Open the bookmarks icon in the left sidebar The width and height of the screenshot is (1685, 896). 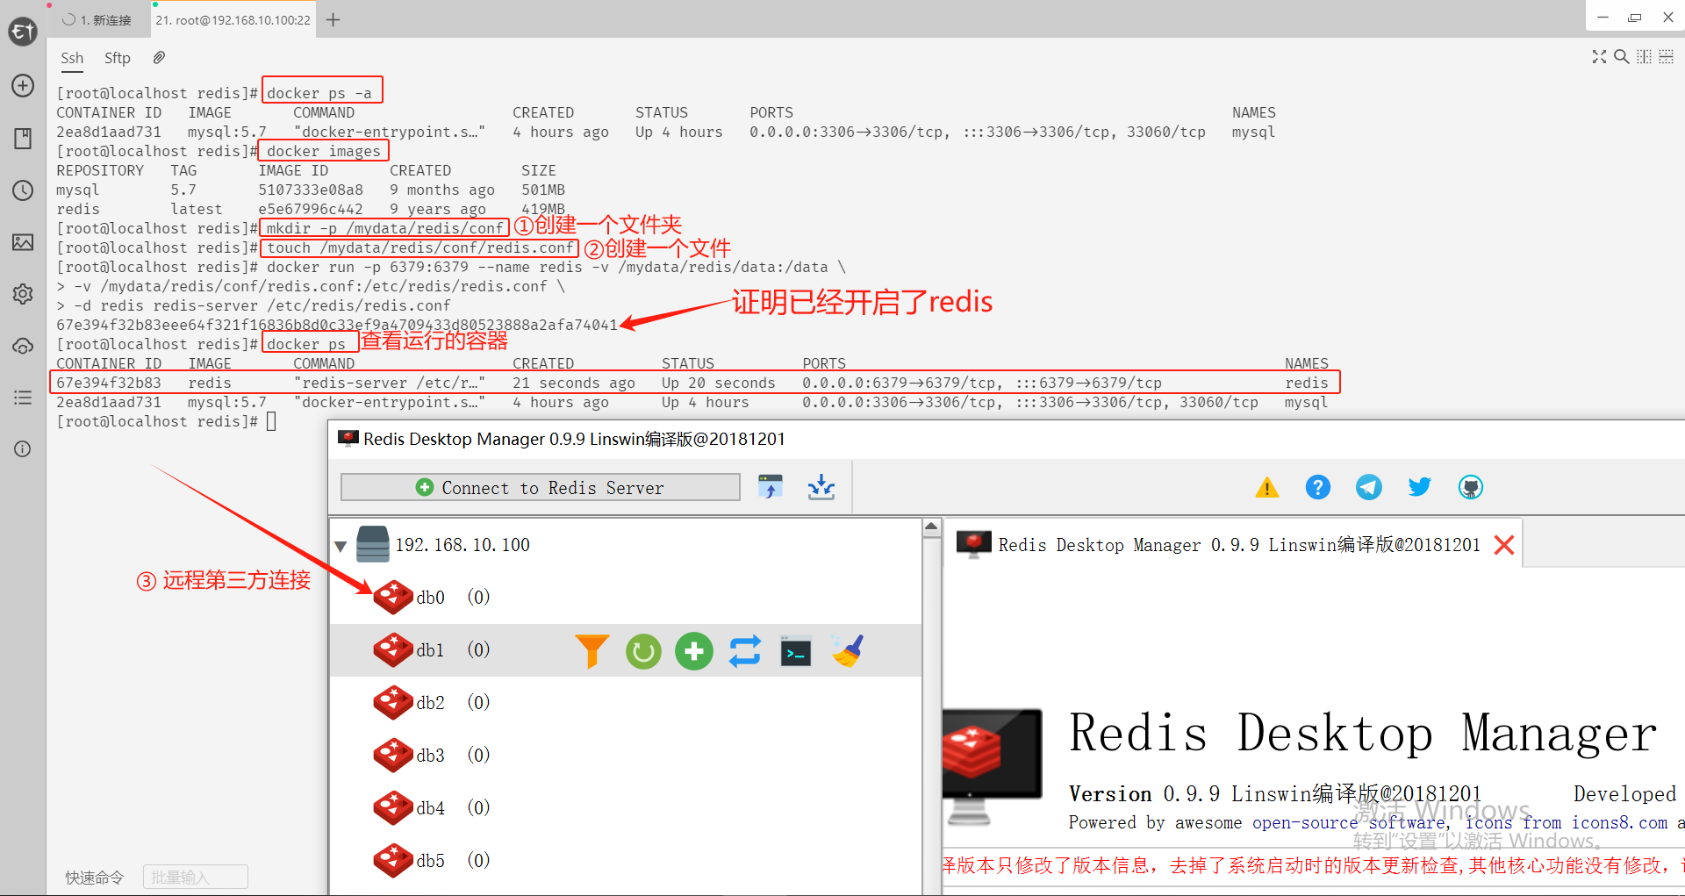23,138
